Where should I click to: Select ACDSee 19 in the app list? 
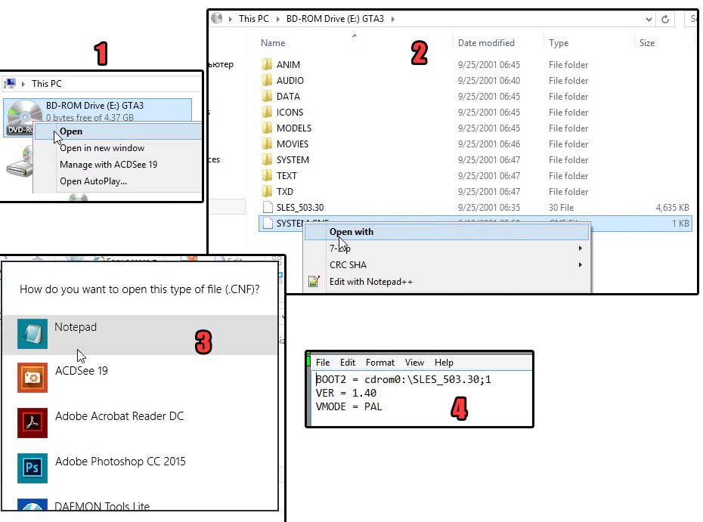(140, 378)
